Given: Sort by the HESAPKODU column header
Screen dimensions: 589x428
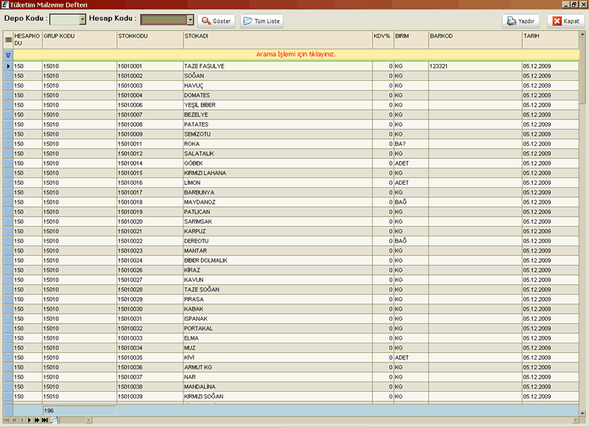Looking at the screenshot, I should pos(27,40).
